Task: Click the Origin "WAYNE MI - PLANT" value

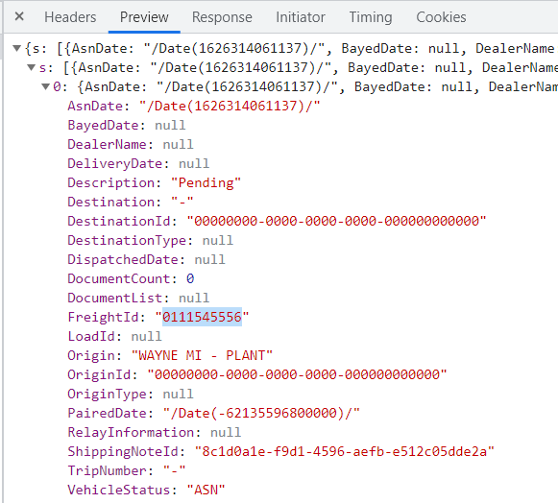Action: 202,355
